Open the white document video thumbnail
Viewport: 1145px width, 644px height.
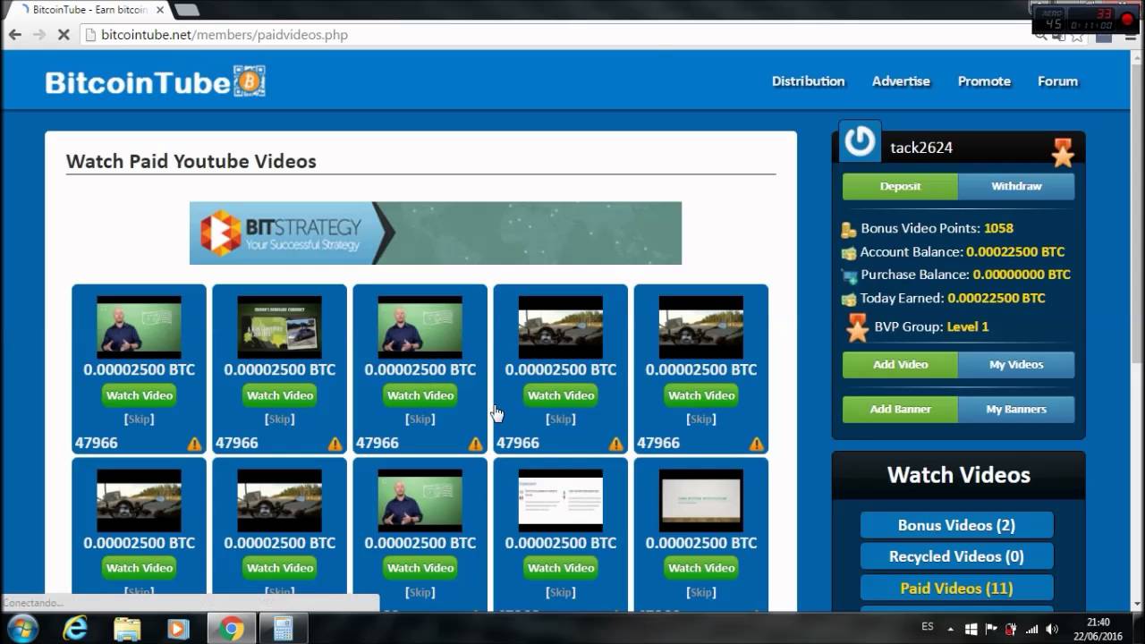click(x=561, y=501)
